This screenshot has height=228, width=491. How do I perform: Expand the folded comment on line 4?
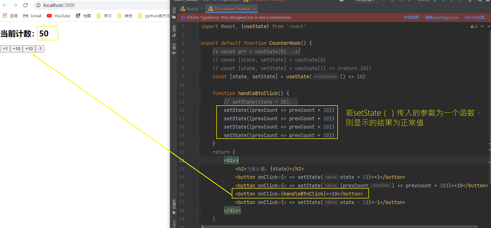click(x=199, y=52)
